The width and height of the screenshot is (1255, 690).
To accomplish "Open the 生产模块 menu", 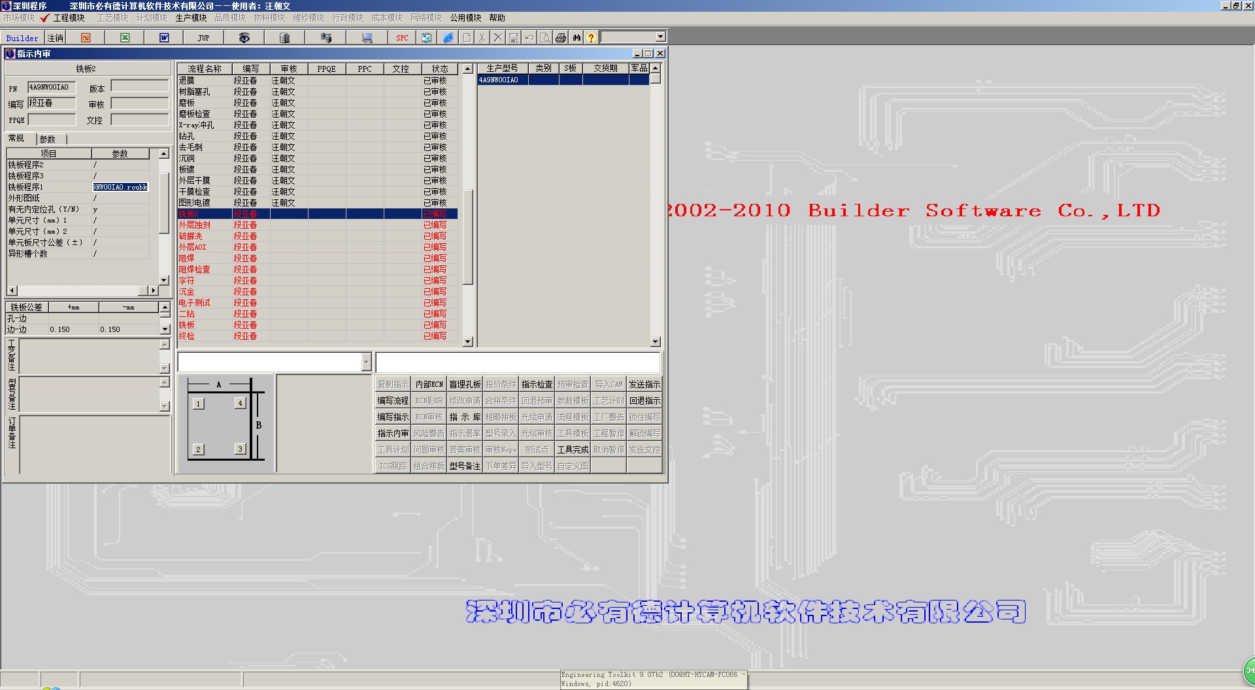I will tap(191, 18).
